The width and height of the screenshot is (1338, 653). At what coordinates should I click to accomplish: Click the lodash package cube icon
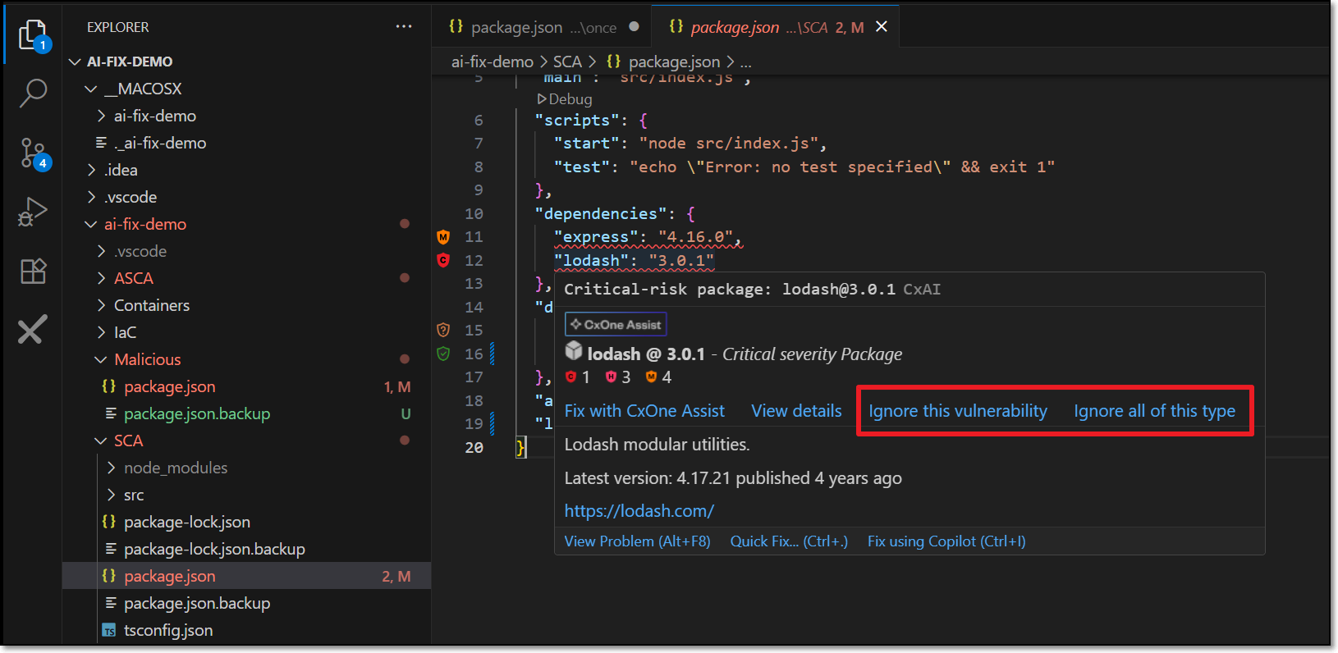pyautogui.click(x=574, y=351)
